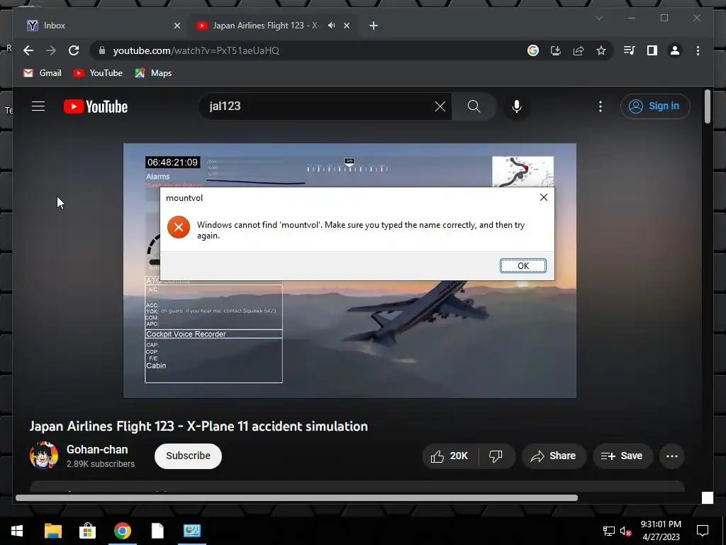Sign in to YouTube
The image size is (726, 545).
[x=655, y=106]
